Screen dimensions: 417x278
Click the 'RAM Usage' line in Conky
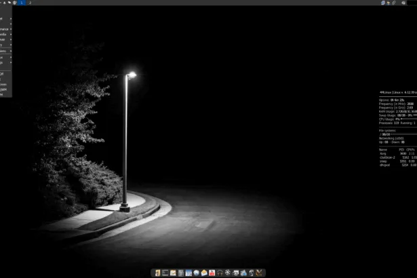(398, 111)
